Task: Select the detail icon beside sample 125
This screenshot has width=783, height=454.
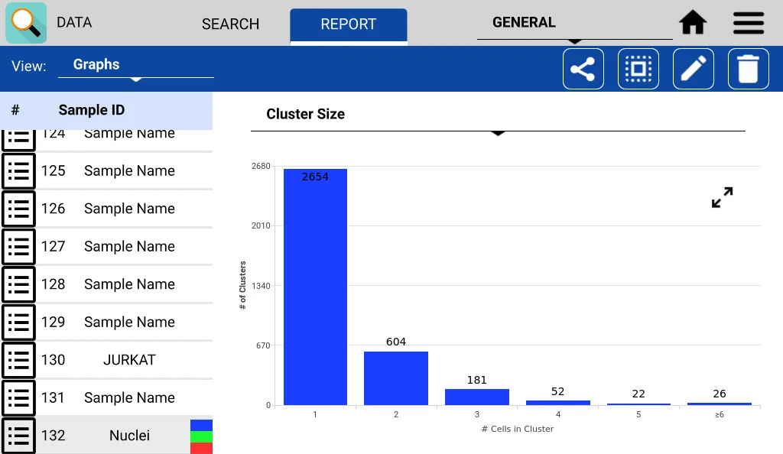Action: pyautogui.click(x=19, y=171)
